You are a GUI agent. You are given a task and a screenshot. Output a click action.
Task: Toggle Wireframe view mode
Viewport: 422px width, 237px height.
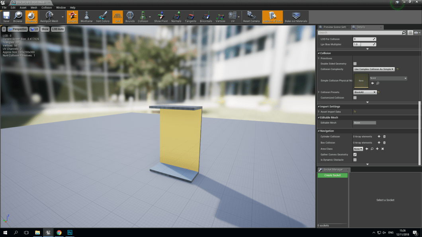tap(86, 17)
